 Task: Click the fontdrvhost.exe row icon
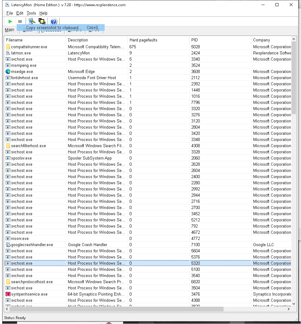coord(8,78)
